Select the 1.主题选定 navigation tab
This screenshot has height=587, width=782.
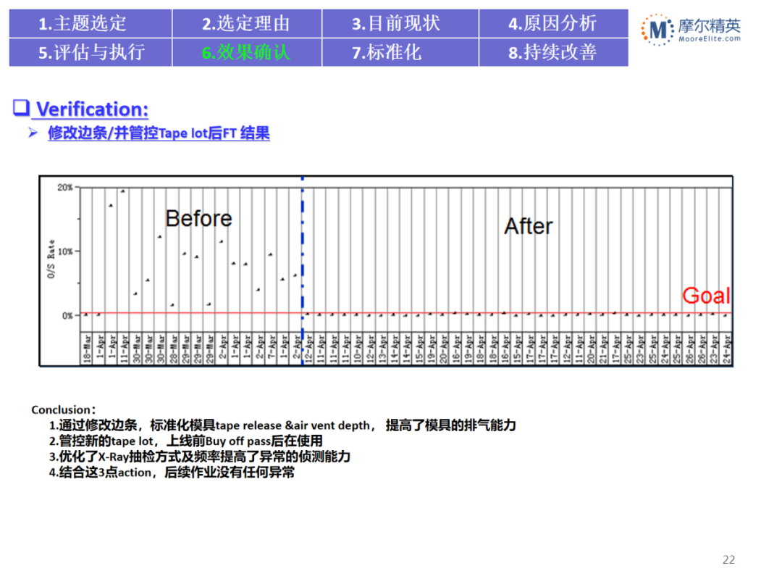click(91, 23)
